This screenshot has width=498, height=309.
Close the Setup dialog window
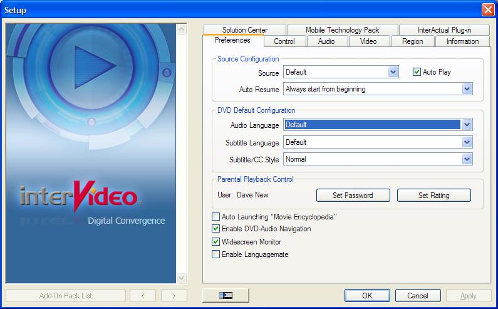coord(488,9)
